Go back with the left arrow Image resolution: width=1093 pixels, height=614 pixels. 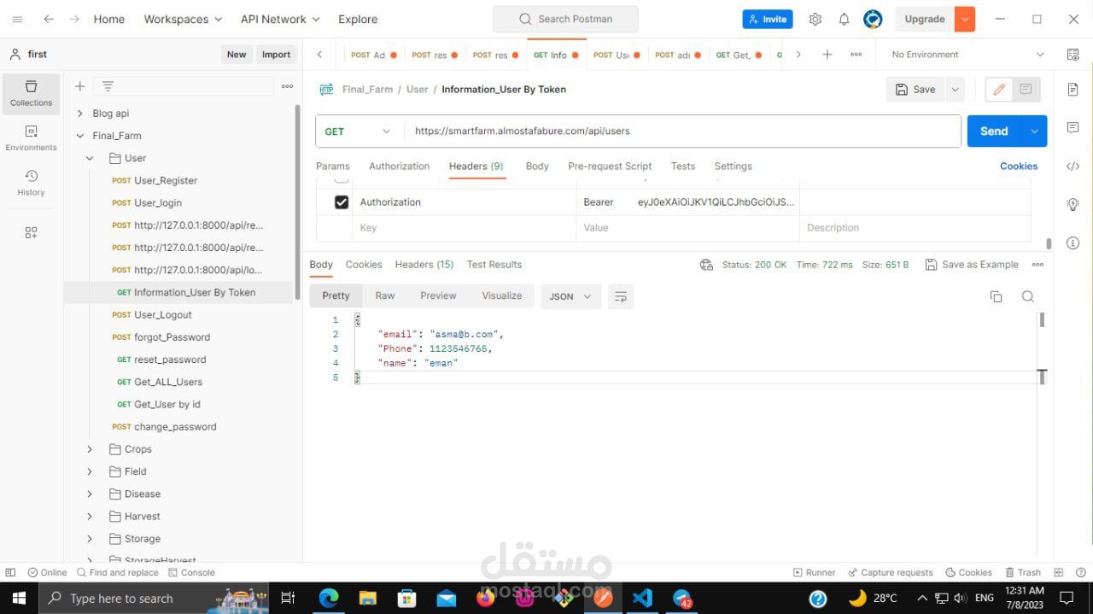[49, 19]
